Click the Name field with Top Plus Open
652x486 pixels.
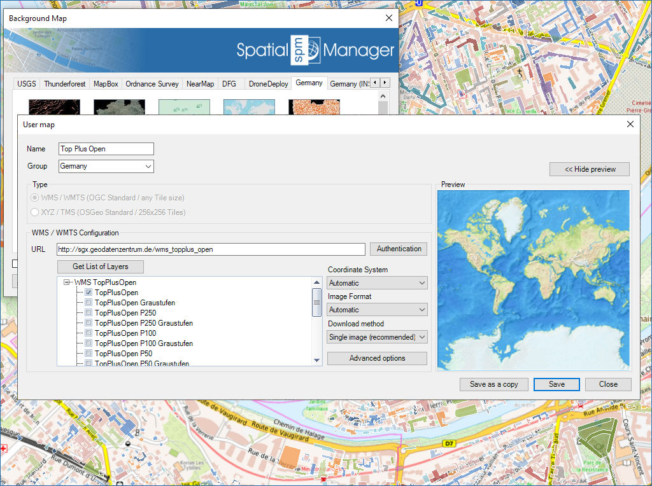click(x=106, y=149)
